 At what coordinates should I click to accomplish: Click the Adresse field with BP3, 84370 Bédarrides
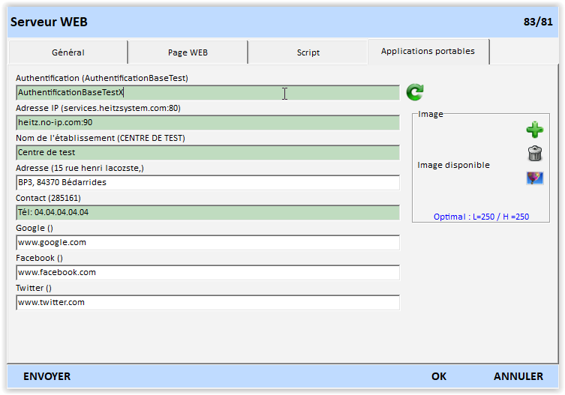[x=208, y=183]
